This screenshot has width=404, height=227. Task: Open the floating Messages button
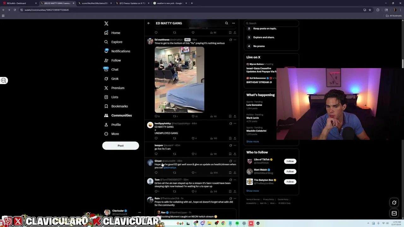[394, 213]
